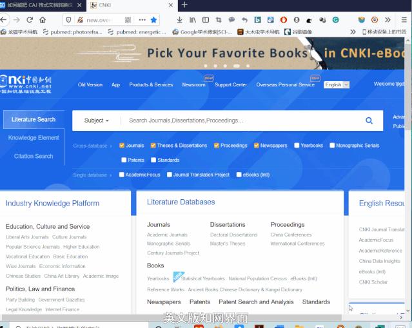This screenshot has height=328, width=412.
Task: Open pubmed: photorefra... bookmark
Action: click(x=72, y=32)
